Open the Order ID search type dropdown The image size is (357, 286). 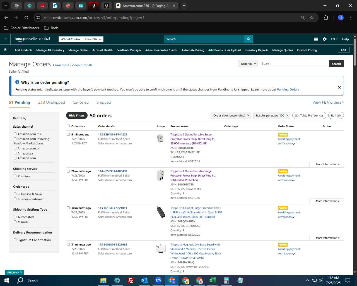pos(248,64)
